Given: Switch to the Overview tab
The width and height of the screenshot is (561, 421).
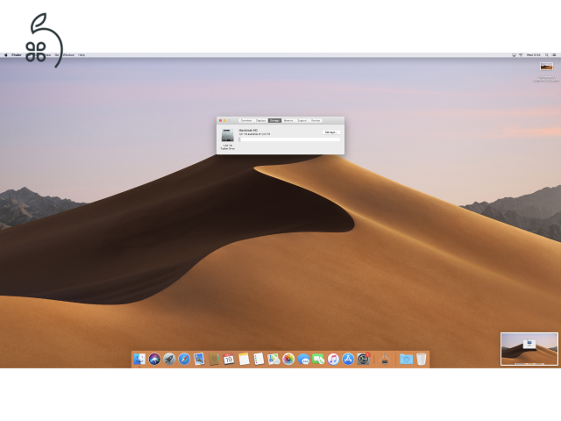Looking at the screenshot, I should click(x=246, y=121).
